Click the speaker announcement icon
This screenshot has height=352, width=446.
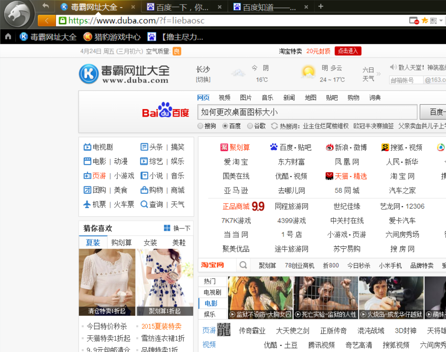[x=393, y=67]
